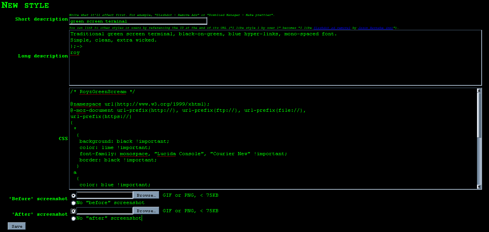This screenshot has width=489, height=232.
Task: Click the "font-family: monospace" CSS line
Action: (x=184, y=154)
